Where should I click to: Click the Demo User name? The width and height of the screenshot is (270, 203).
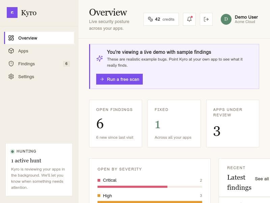click(x=246, y=17)
